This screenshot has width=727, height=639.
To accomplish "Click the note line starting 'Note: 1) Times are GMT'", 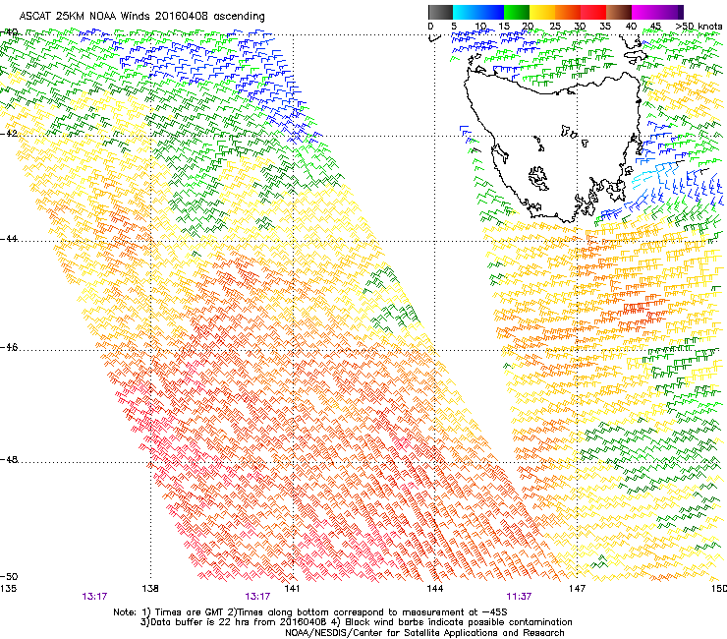I will 310,612.
